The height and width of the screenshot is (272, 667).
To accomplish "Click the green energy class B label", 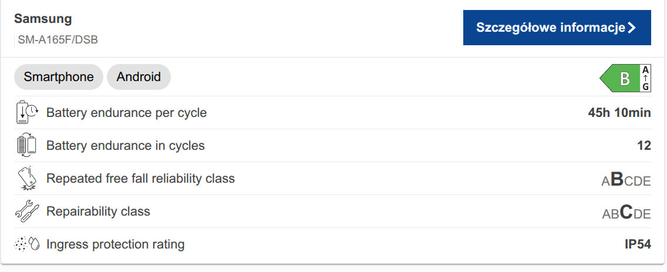I will tap(620, 78).
